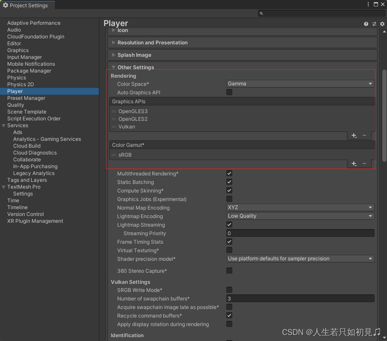Click the settings presets slider icon
Image resolution: width=387 pixels, height=341 pixels.
click(x=374, y=24)
